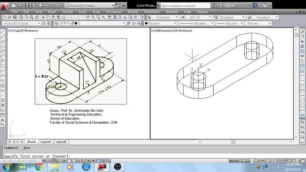Click the Zoom Realtime magnifier icon
The width and height of the screenshot is (306, 172).
[93, 17]
